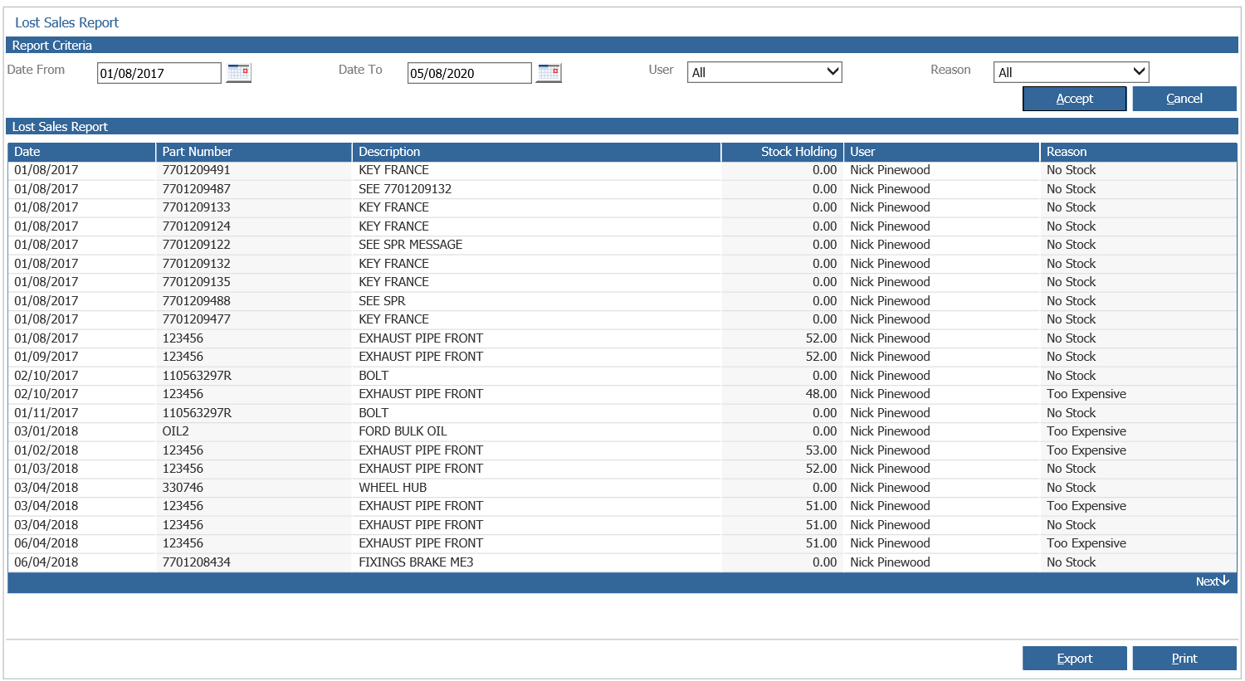Click description WHEEL HUB
The height and width of the screenshot is (681, 1245).
[393, 488]
